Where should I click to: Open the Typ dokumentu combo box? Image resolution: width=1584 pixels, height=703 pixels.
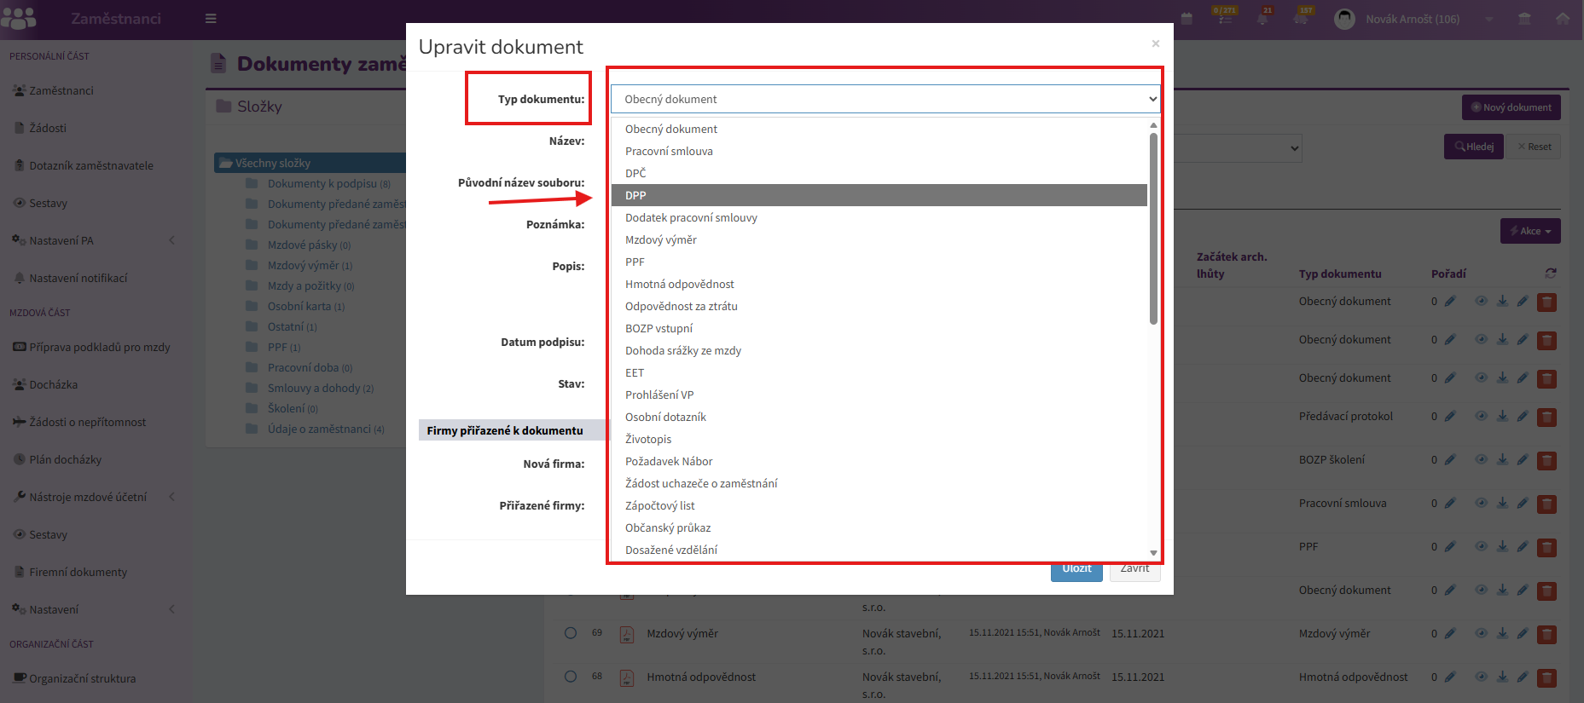(x=885, y=99)
